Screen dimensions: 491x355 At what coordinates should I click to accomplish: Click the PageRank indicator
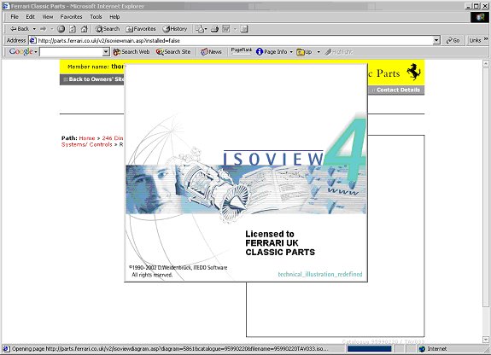(x=242, y=51)
